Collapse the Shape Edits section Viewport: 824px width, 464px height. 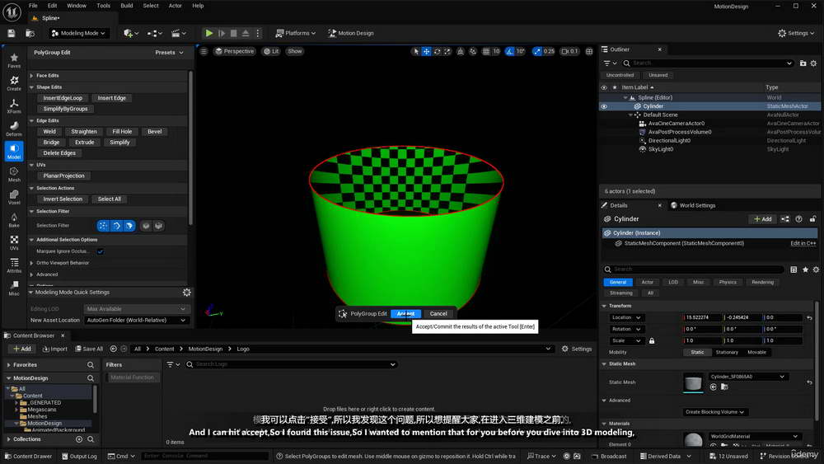(31, 87)
